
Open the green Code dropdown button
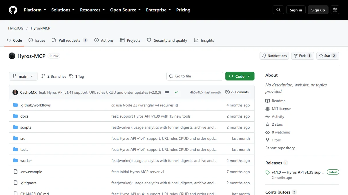240,76
